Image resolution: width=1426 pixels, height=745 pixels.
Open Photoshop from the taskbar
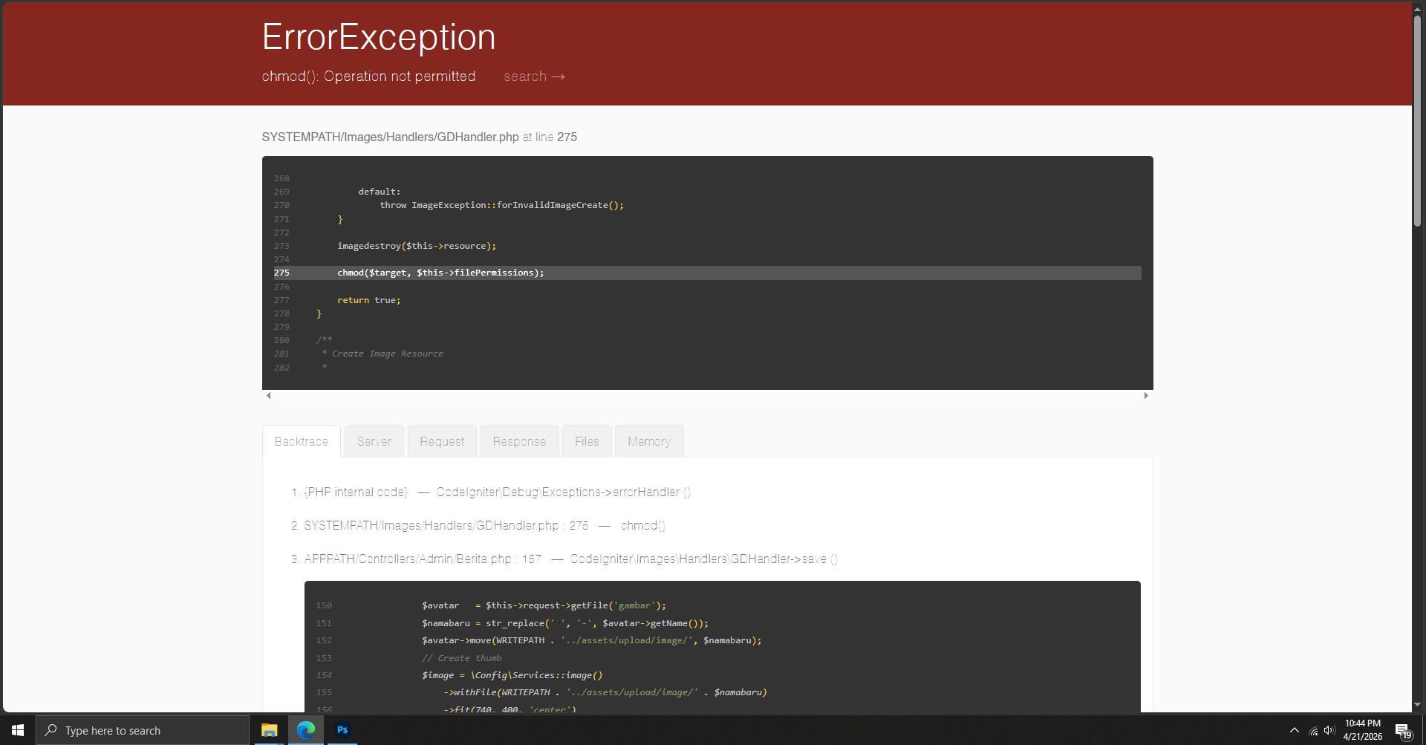pos(342,730)
